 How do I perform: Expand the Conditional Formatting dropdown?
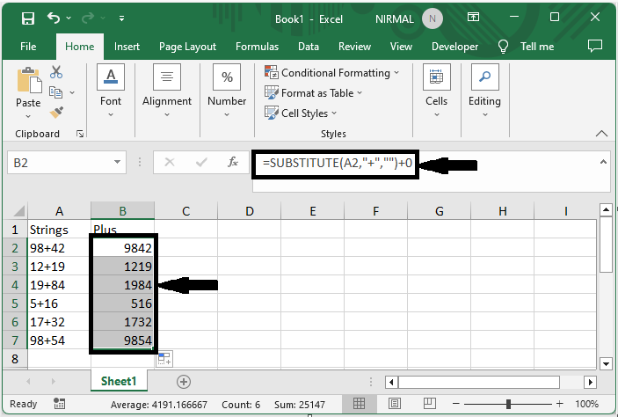coord(334,73)
